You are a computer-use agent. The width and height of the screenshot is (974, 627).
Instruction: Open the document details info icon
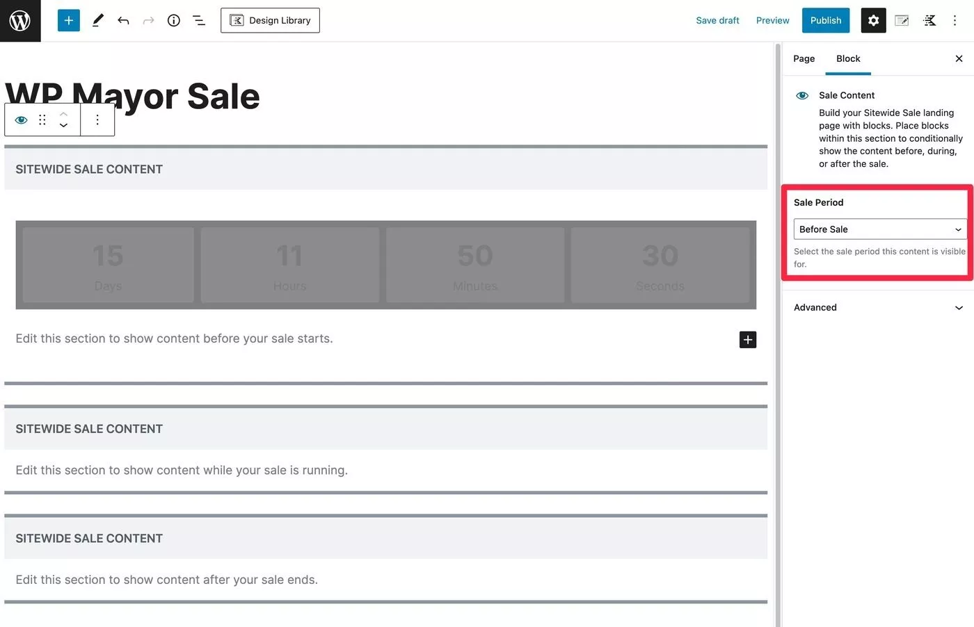click(x=174, y=21)
